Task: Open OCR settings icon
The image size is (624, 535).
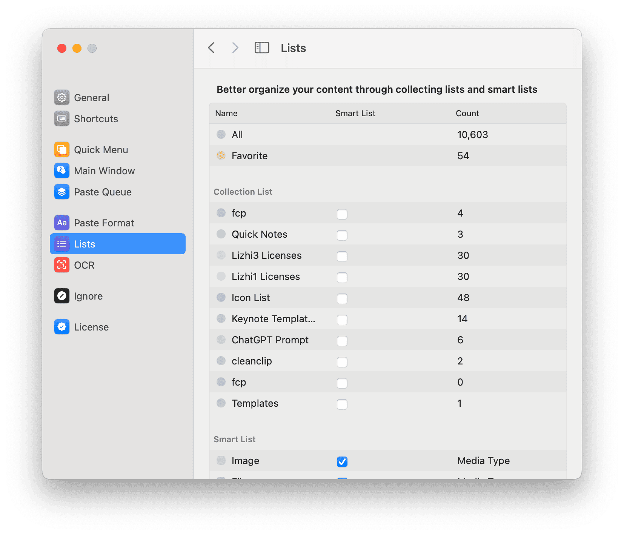Action: pyautogui.click(x=62, y=265)
